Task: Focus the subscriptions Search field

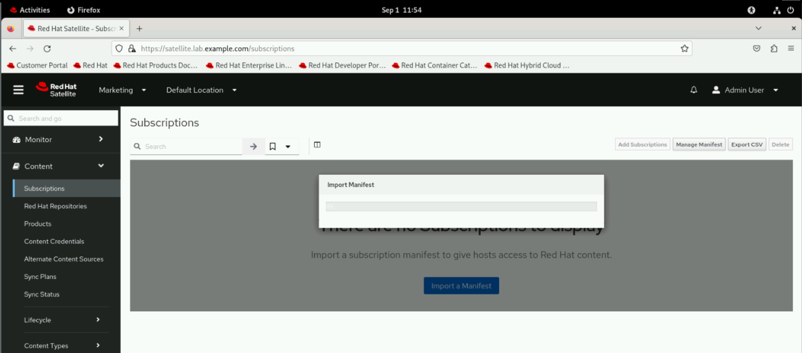Action: click(186, 146)
